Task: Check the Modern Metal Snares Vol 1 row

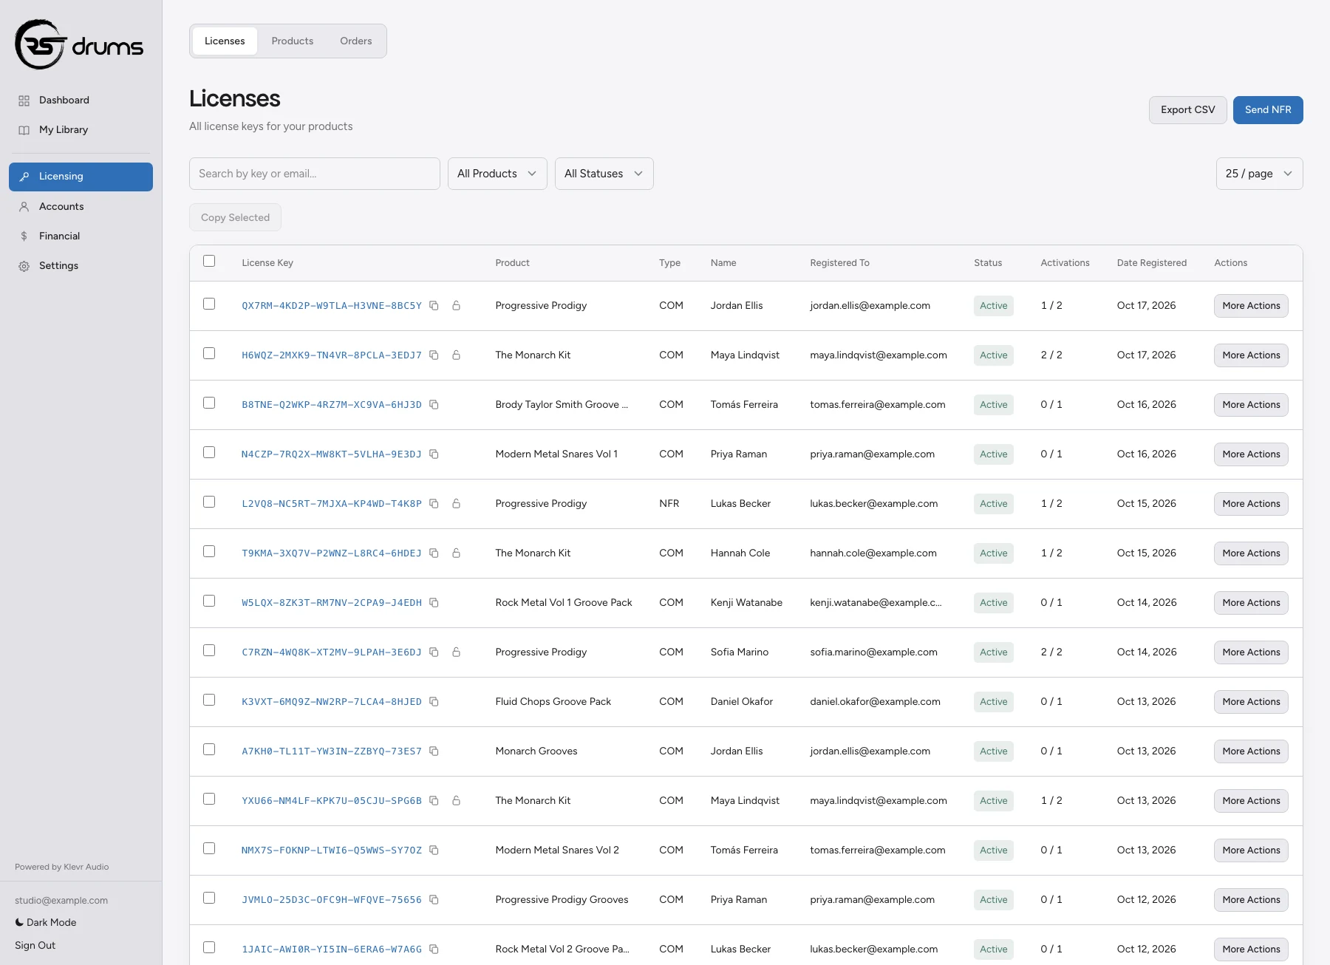Action: pyautogui.click(x=209, y=452)
